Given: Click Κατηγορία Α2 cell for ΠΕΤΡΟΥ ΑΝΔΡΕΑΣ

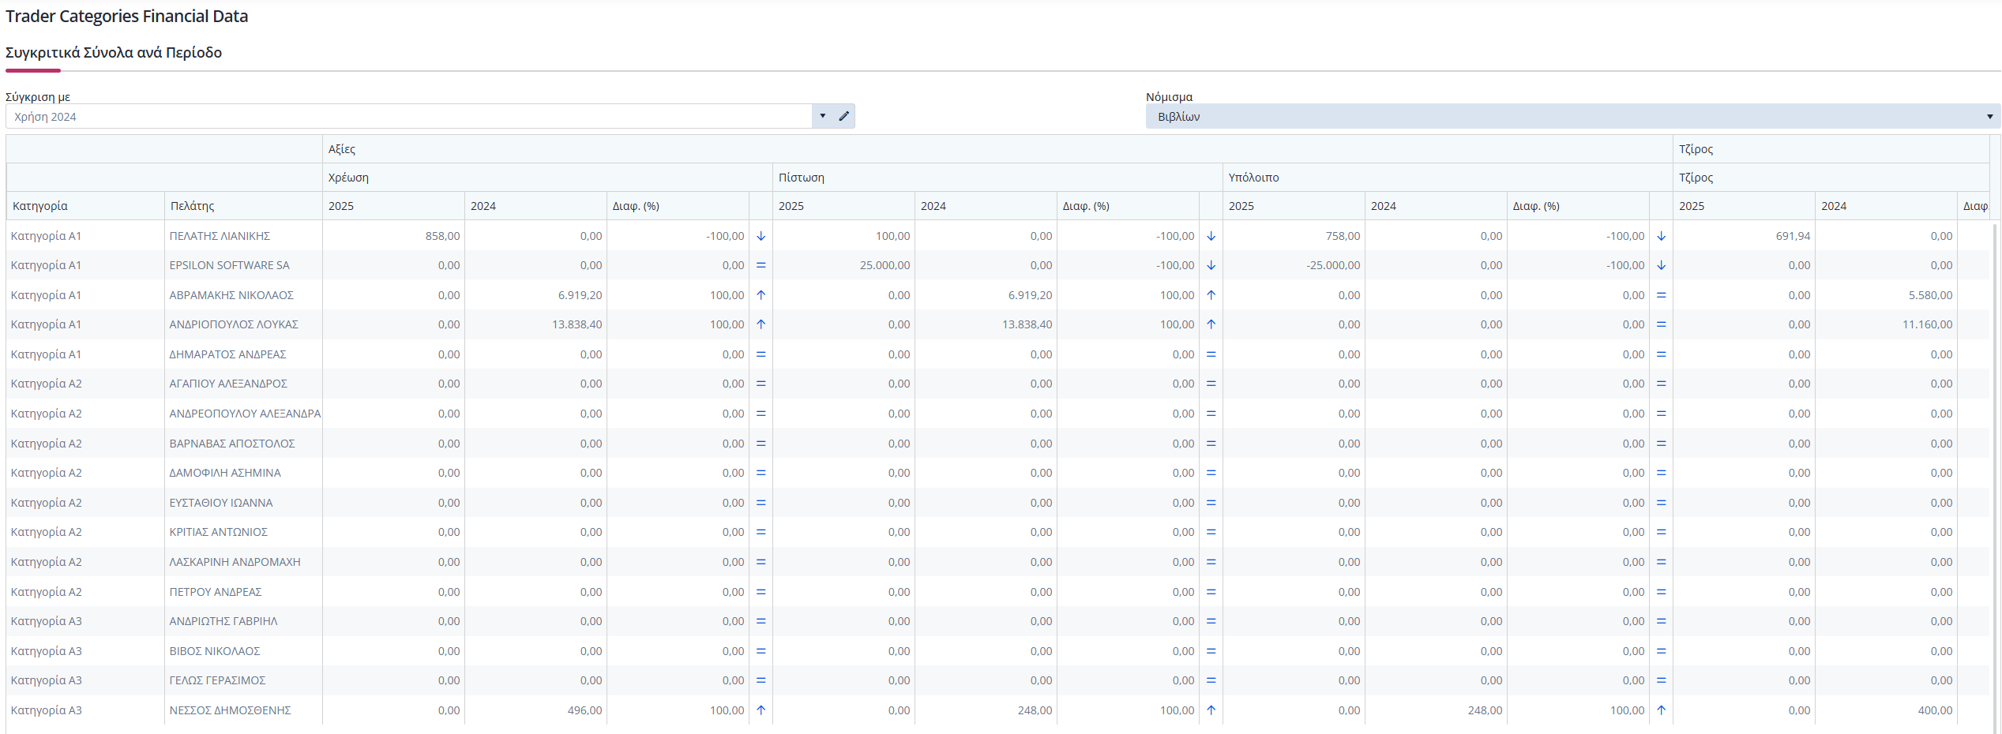Looking at the screenshot, I should click(85, 592).
